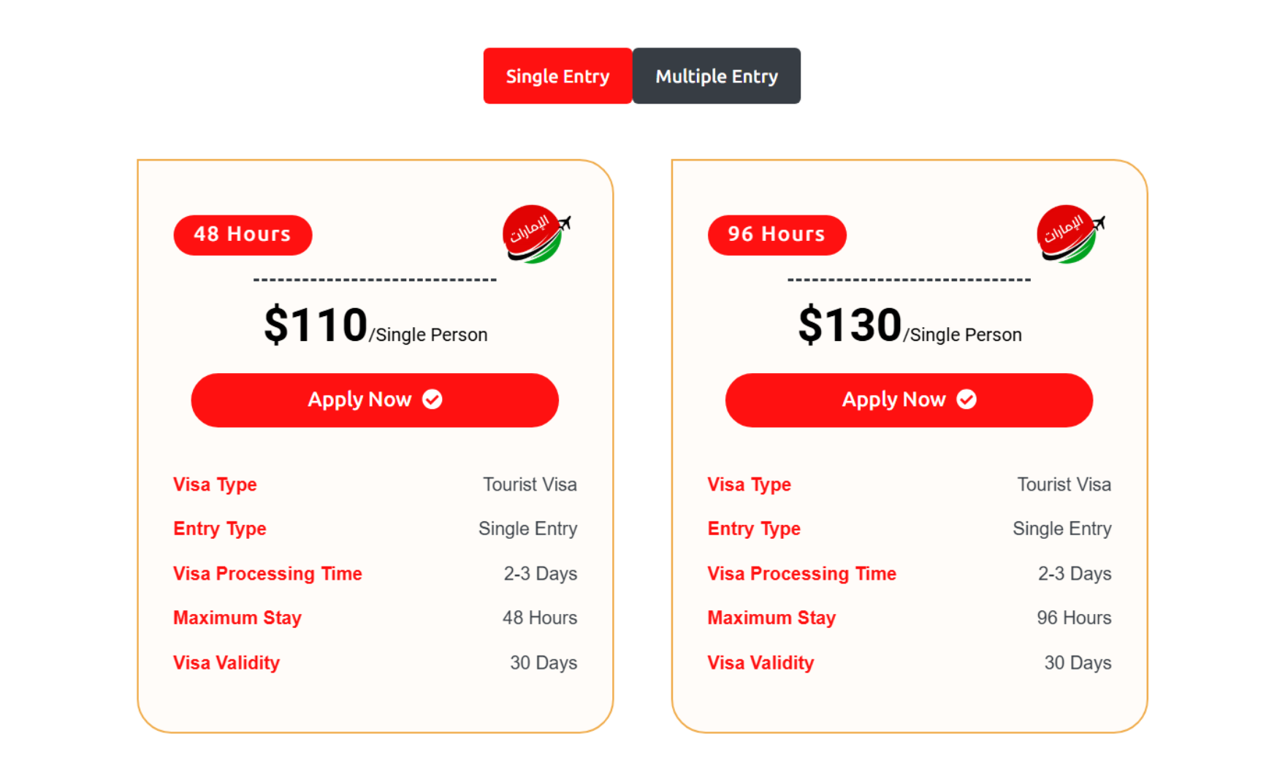Switch to the Multiple Entry tab
The image size is (1285, 771).
click(x=717, y=75)
